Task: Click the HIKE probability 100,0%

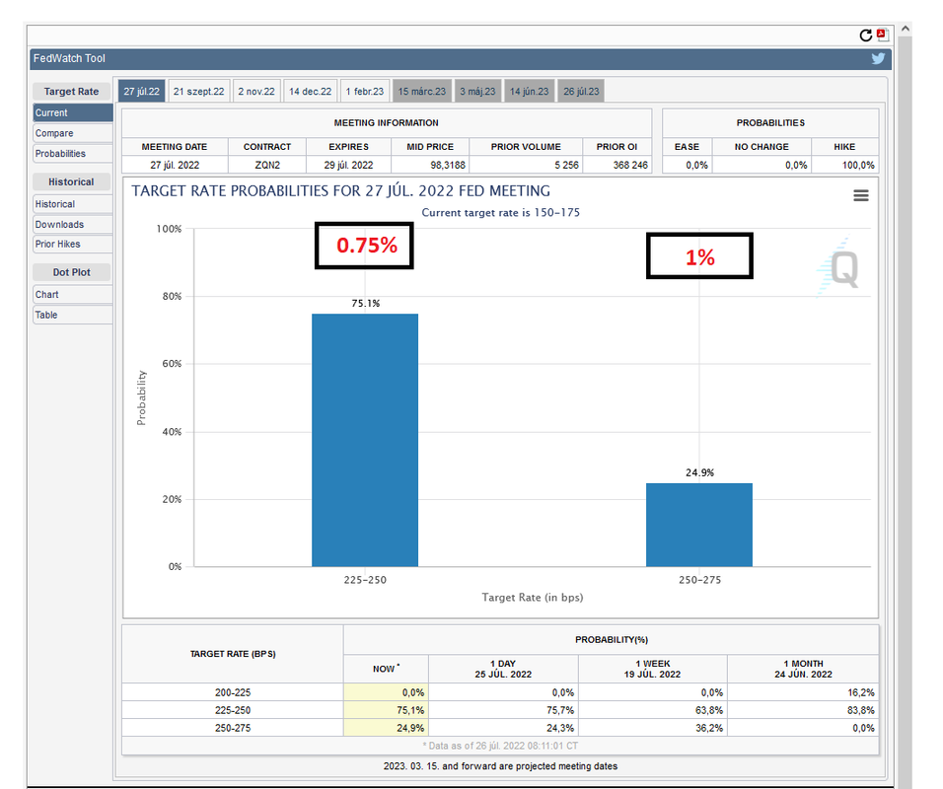Action: click(858, 165)
